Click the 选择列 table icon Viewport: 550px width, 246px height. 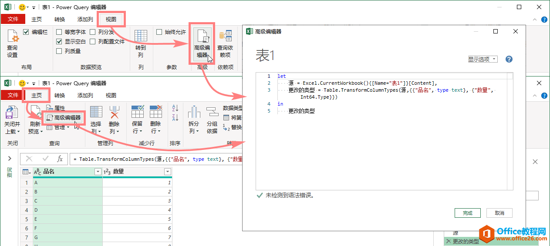[x=96, y=112]
